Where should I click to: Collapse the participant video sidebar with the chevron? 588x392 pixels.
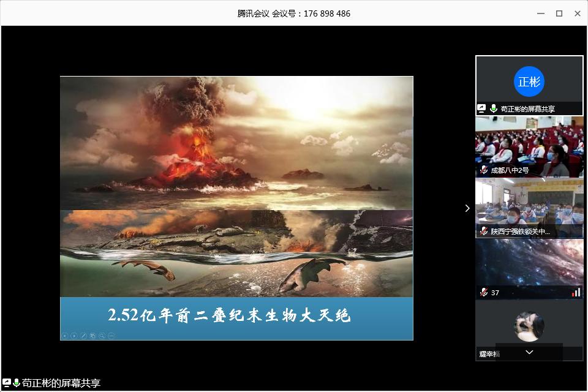coord(467,208)
